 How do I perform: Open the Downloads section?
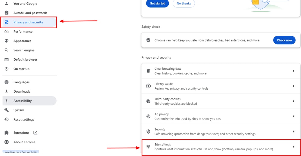22,91
